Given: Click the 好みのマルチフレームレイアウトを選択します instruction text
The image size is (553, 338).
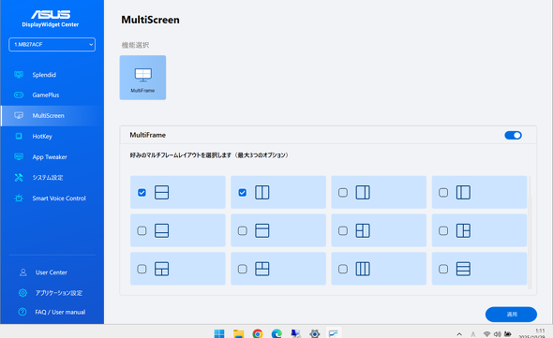Looking at the screenshot, I should pos(209,155).
